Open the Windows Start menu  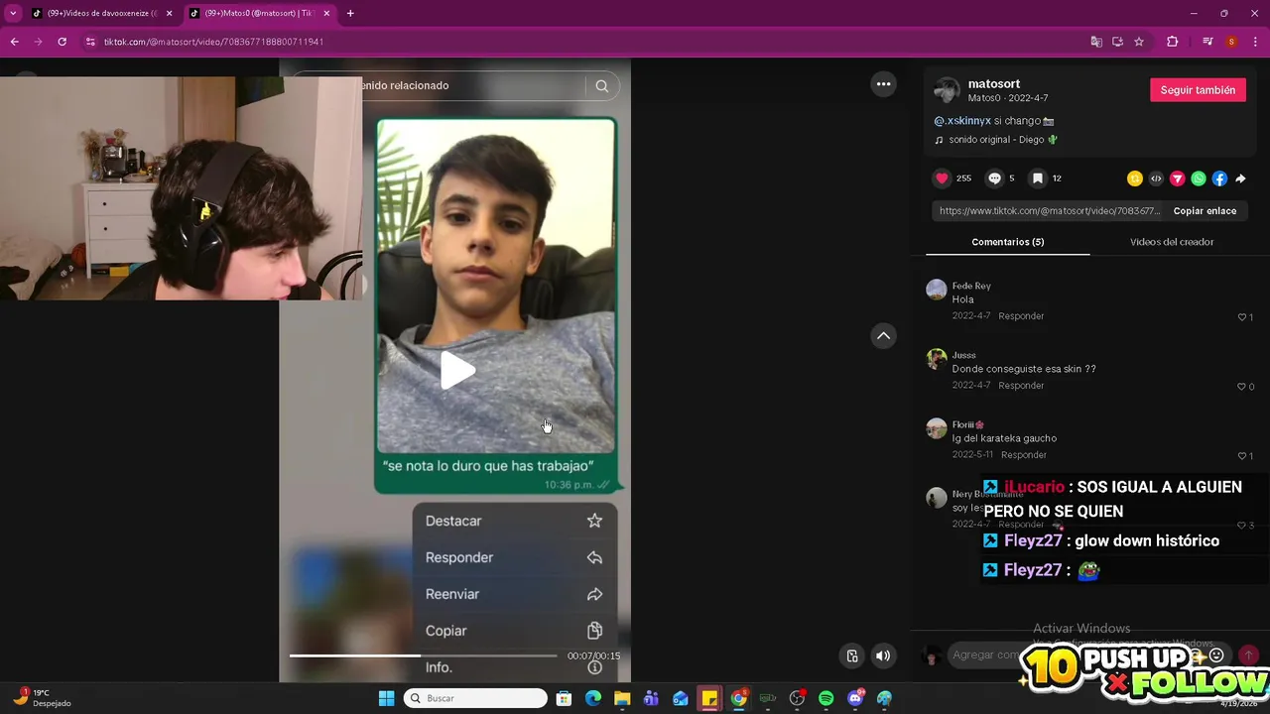[386, 698]
